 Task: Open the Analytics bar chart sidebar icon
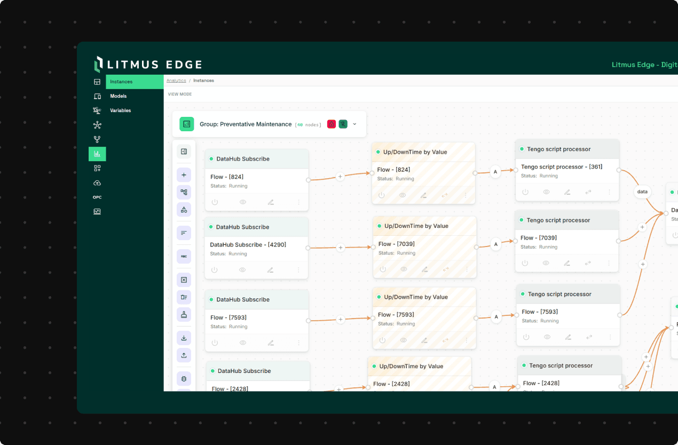pos(97,154)
